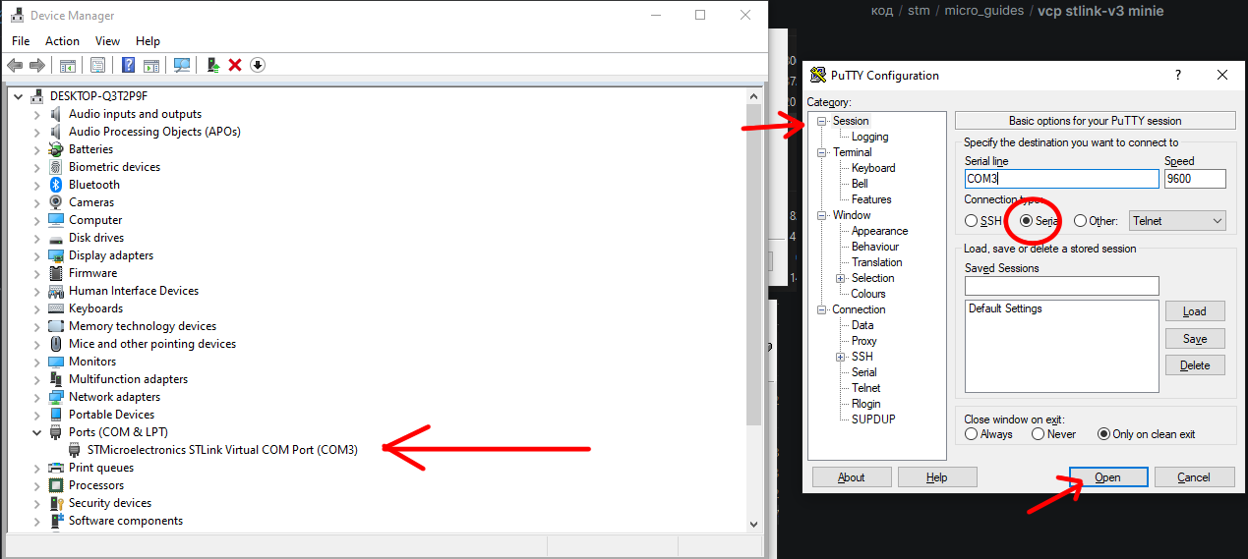Select the Bluetooth category icon
The height and width of the screenshot is (559, 1248).
click(56, 185)
